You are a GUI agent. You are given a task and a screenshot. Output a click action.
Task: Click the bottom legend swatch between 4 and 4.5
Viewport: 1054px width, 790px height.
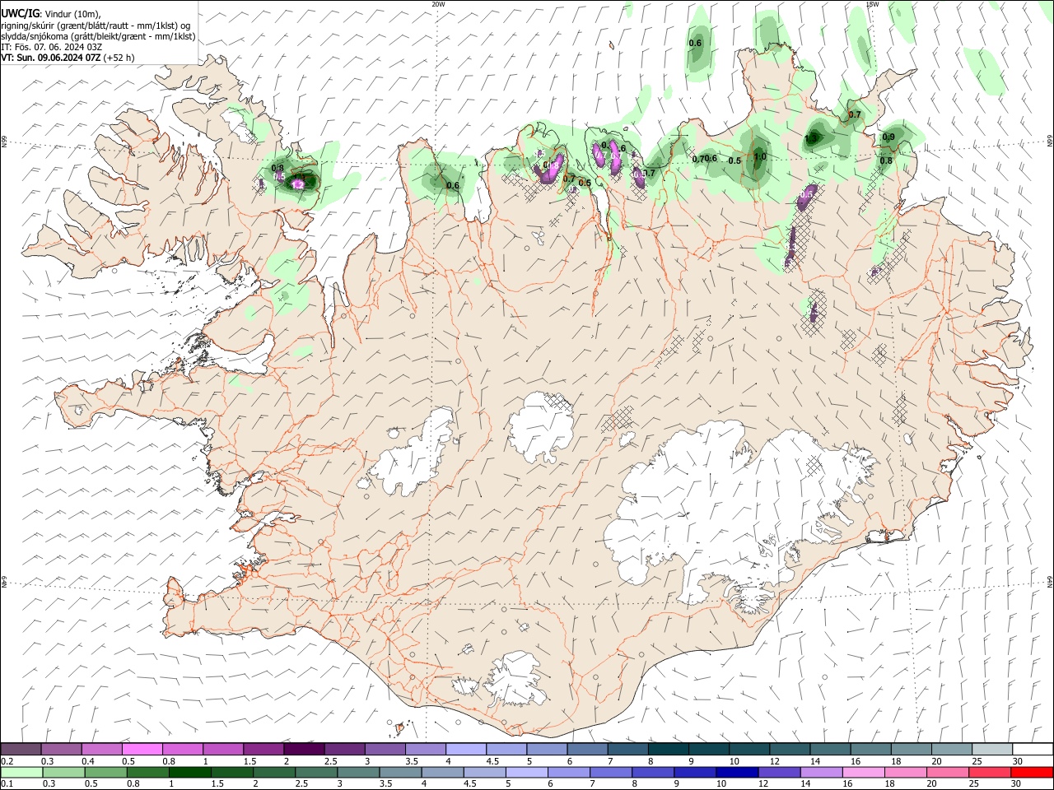pyautogui.click(x=443, y=772)
